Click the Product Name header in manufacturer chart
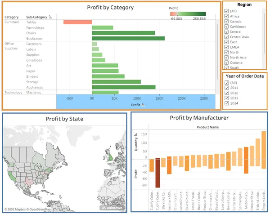The height and width of the screenshot is (214, 270). click(207, 127)
